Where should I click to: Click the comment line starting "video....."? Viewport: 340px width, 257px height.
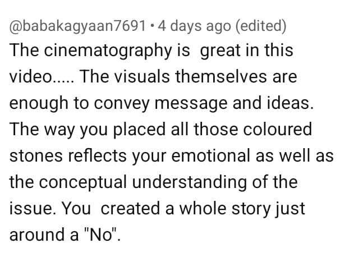click(153, 77)
